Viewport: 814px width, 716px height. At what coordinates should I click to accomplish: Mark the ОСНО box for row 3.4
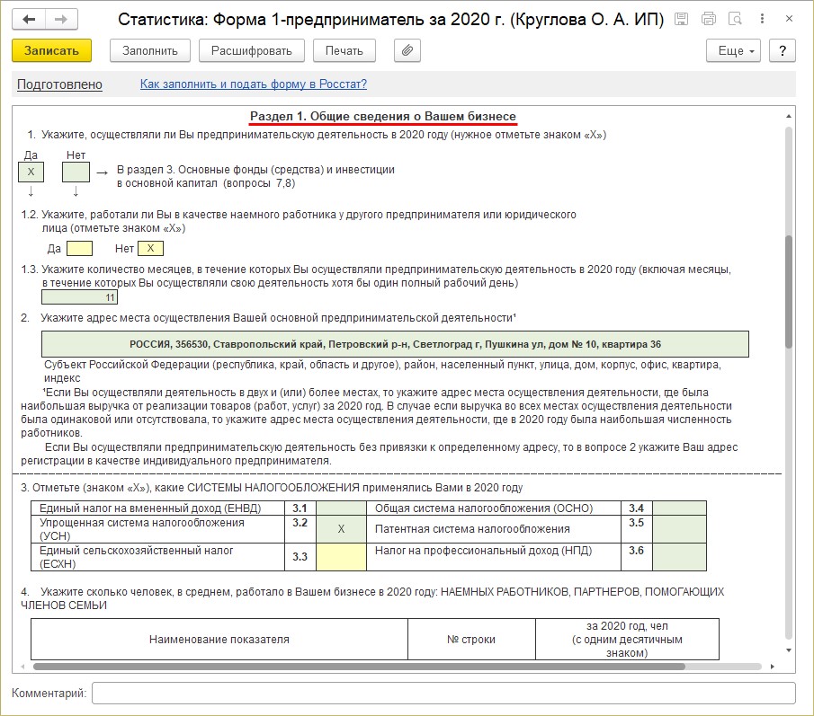(679, 508)
